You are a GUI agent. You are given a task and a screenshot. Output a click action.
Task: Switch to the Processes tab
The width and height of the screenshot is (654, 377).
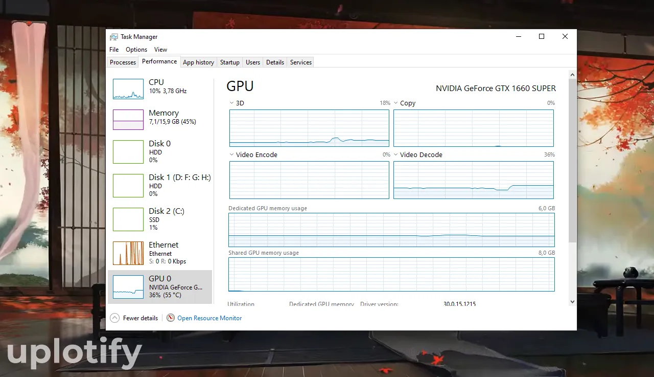click(123, 62)
